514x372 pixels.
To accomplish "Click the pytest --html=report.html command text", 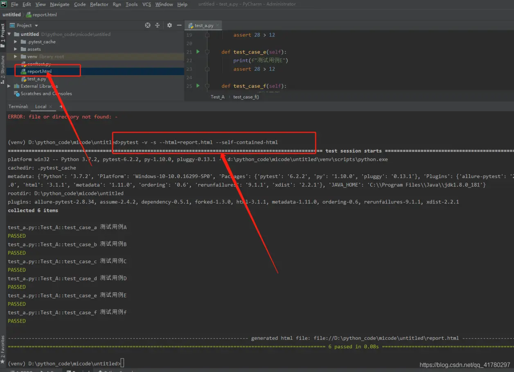I will click(199, 142).
